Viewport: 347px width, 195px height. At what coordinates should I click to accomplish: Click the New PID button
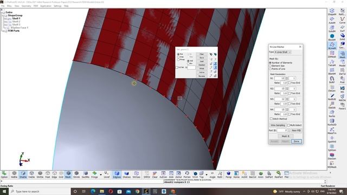pyautogui.click(x=296, y=131)
